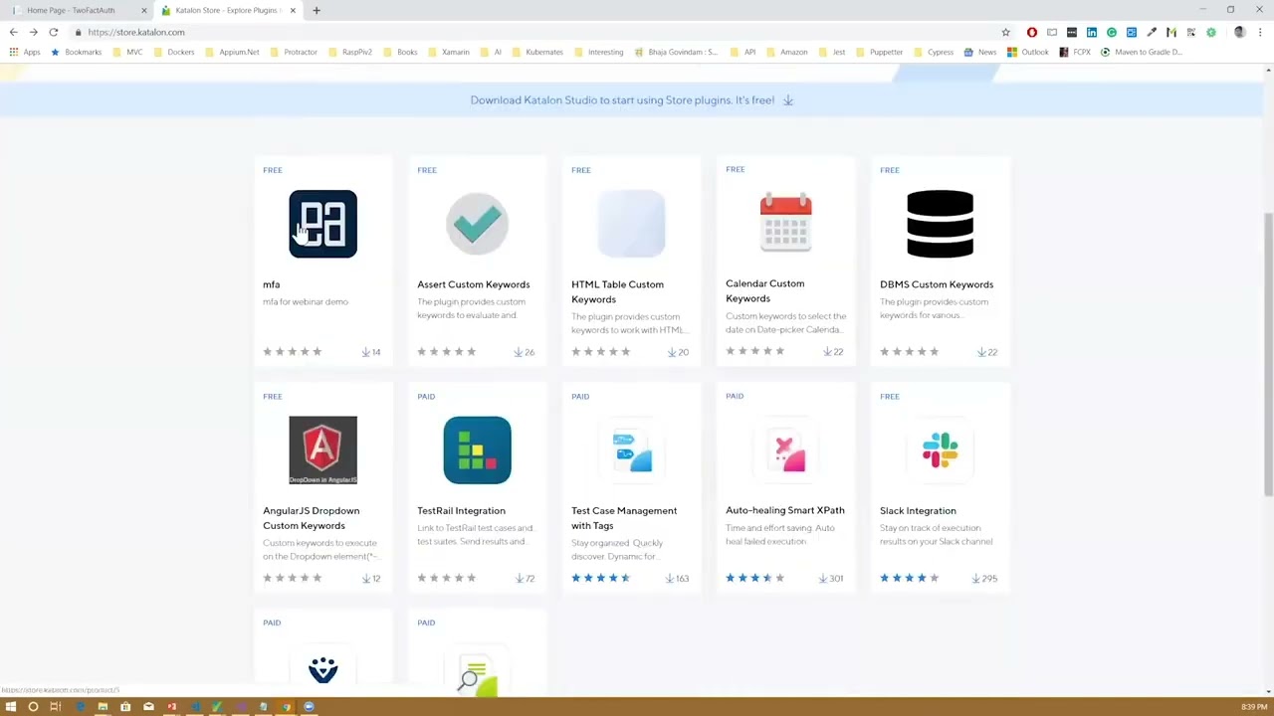Open the Auto-healing Smart XPath icon

point(785,449)
